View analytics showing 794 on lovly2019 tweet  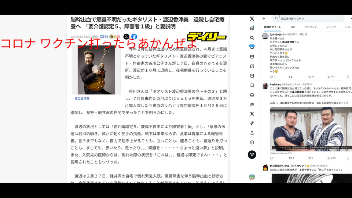tap(331, 77)
